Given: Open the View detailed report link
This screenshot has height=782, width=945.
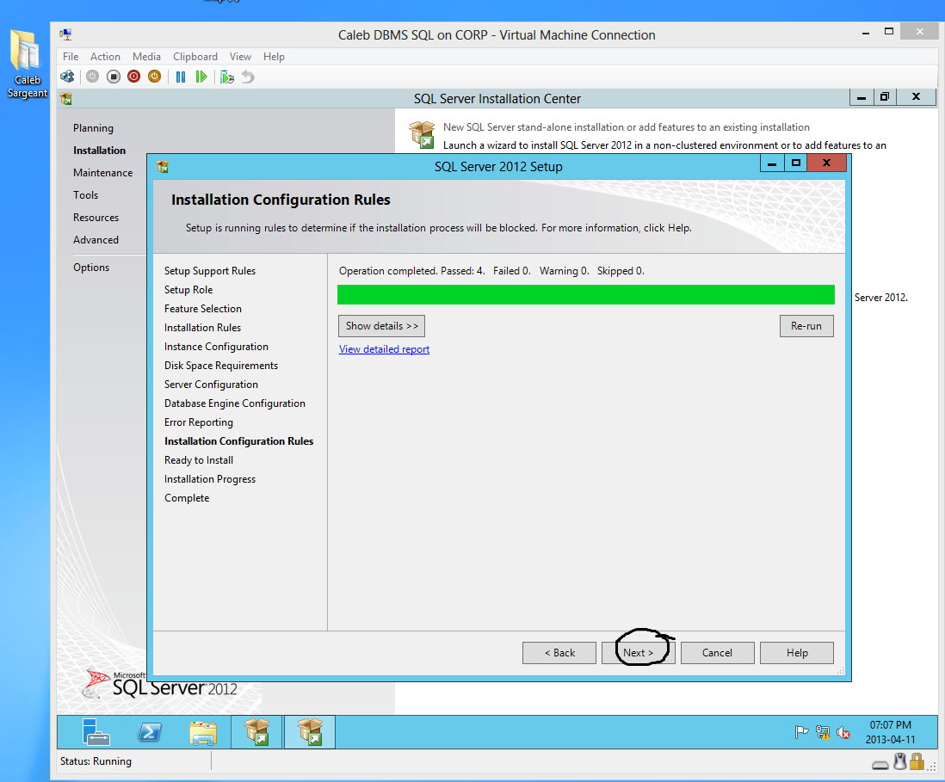Looking at the screenshot, I should (x=384, y=349).
